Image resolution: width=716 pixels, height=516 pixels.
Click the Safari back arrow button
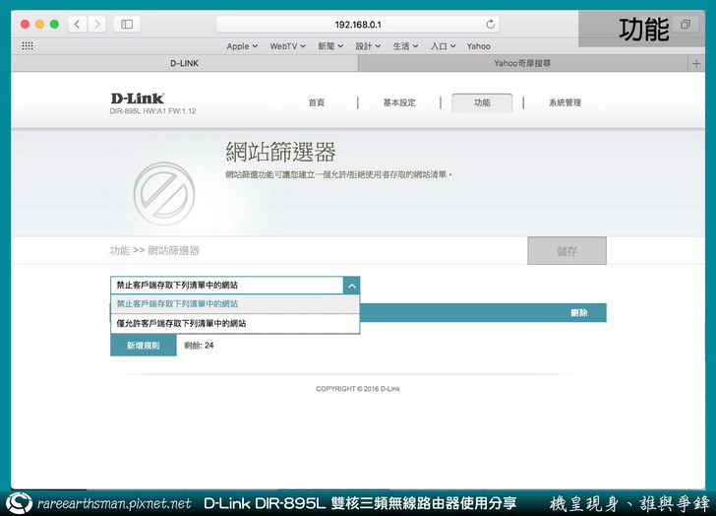point(78,24)
